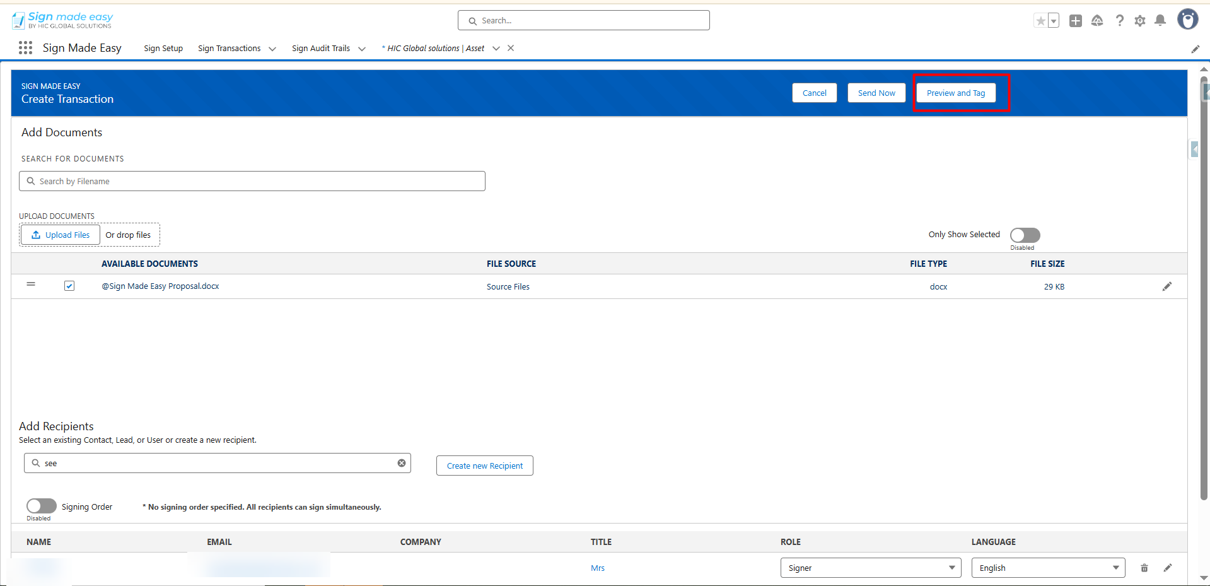Open the favorites list dropdown arrow
The height and width of the screenshot is (586, 1210).
point(1053,21)
